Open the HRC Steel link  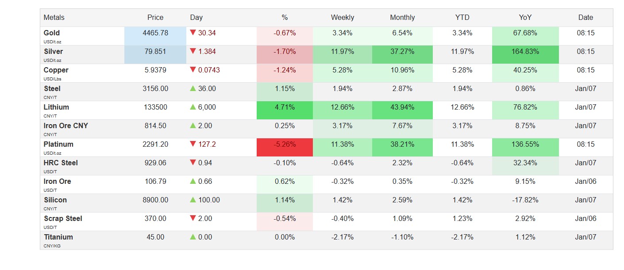(x=61, y=163)
